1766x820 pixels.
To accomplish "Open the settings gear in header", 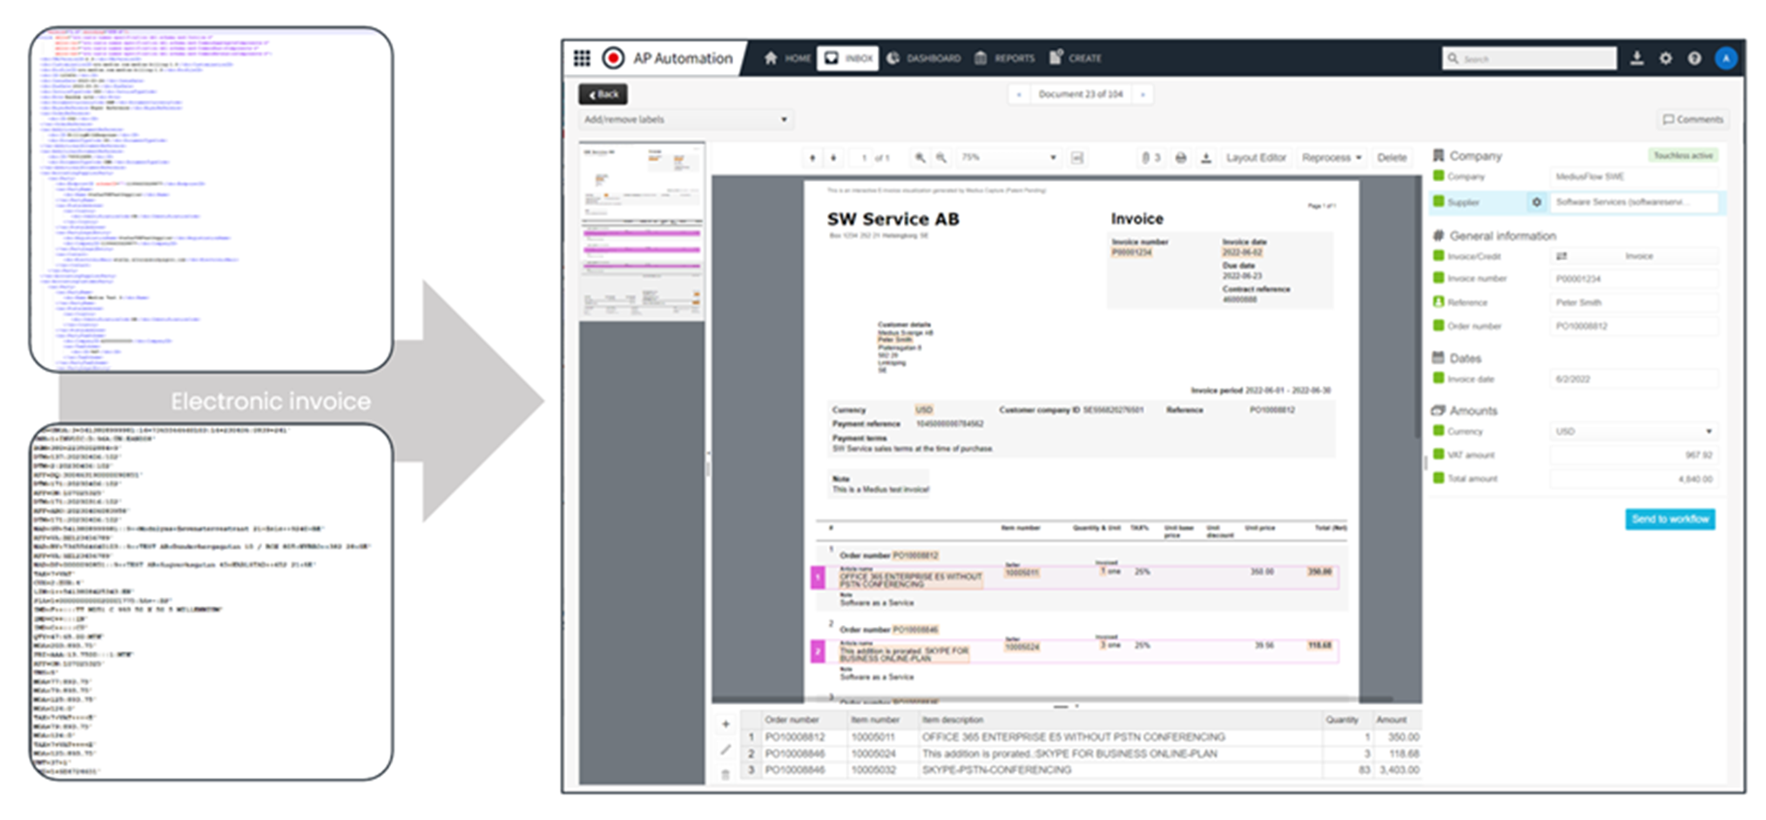I will (x=1666, y=58).
